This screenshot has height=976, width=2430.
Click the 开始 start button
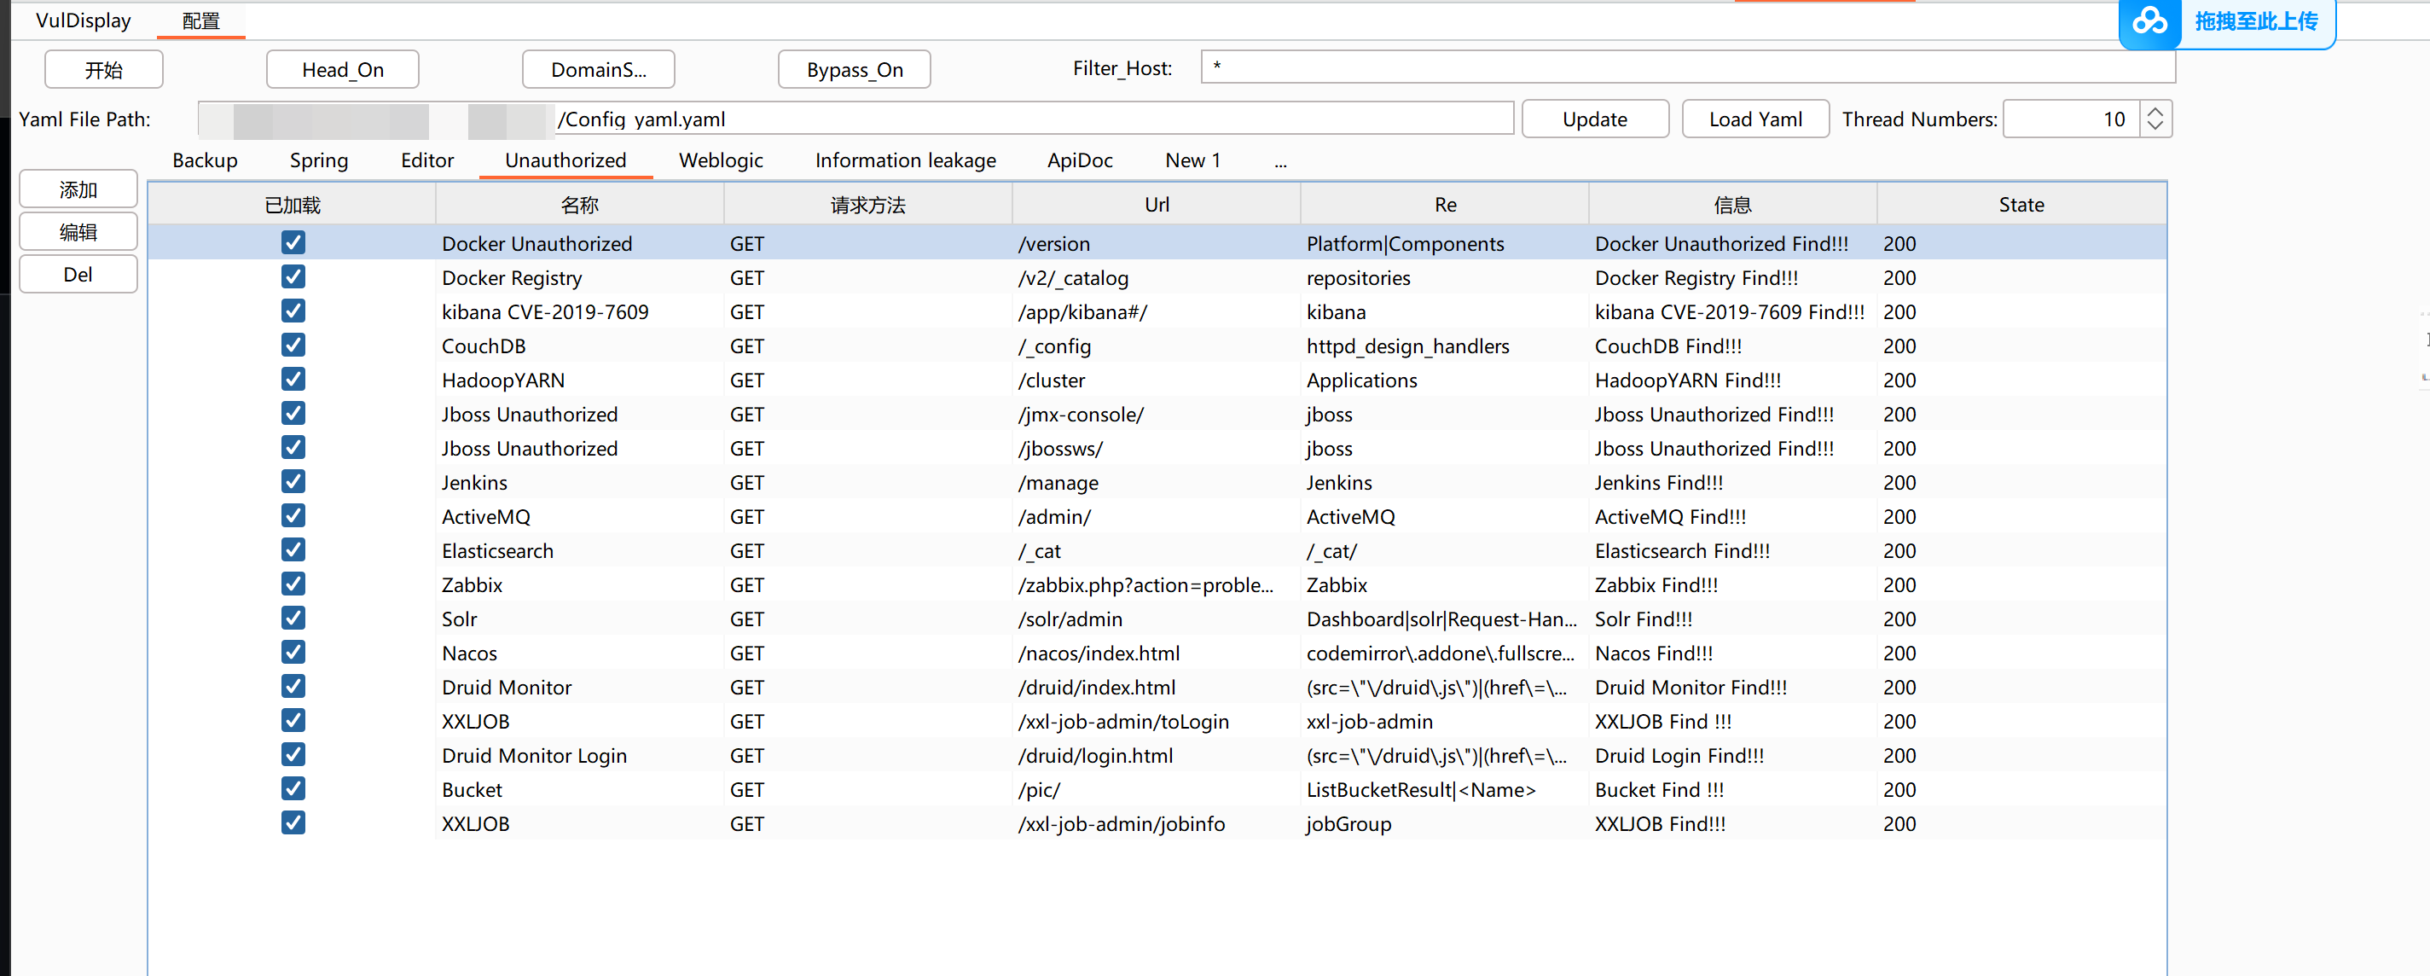pyautogui.click(x=104, y=69)
